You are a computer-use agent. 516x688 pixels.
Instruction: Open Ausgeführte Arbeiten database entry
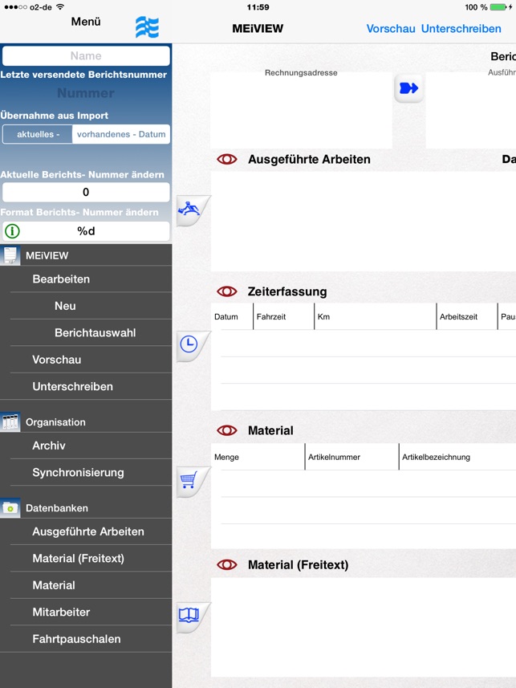point(86,531)
